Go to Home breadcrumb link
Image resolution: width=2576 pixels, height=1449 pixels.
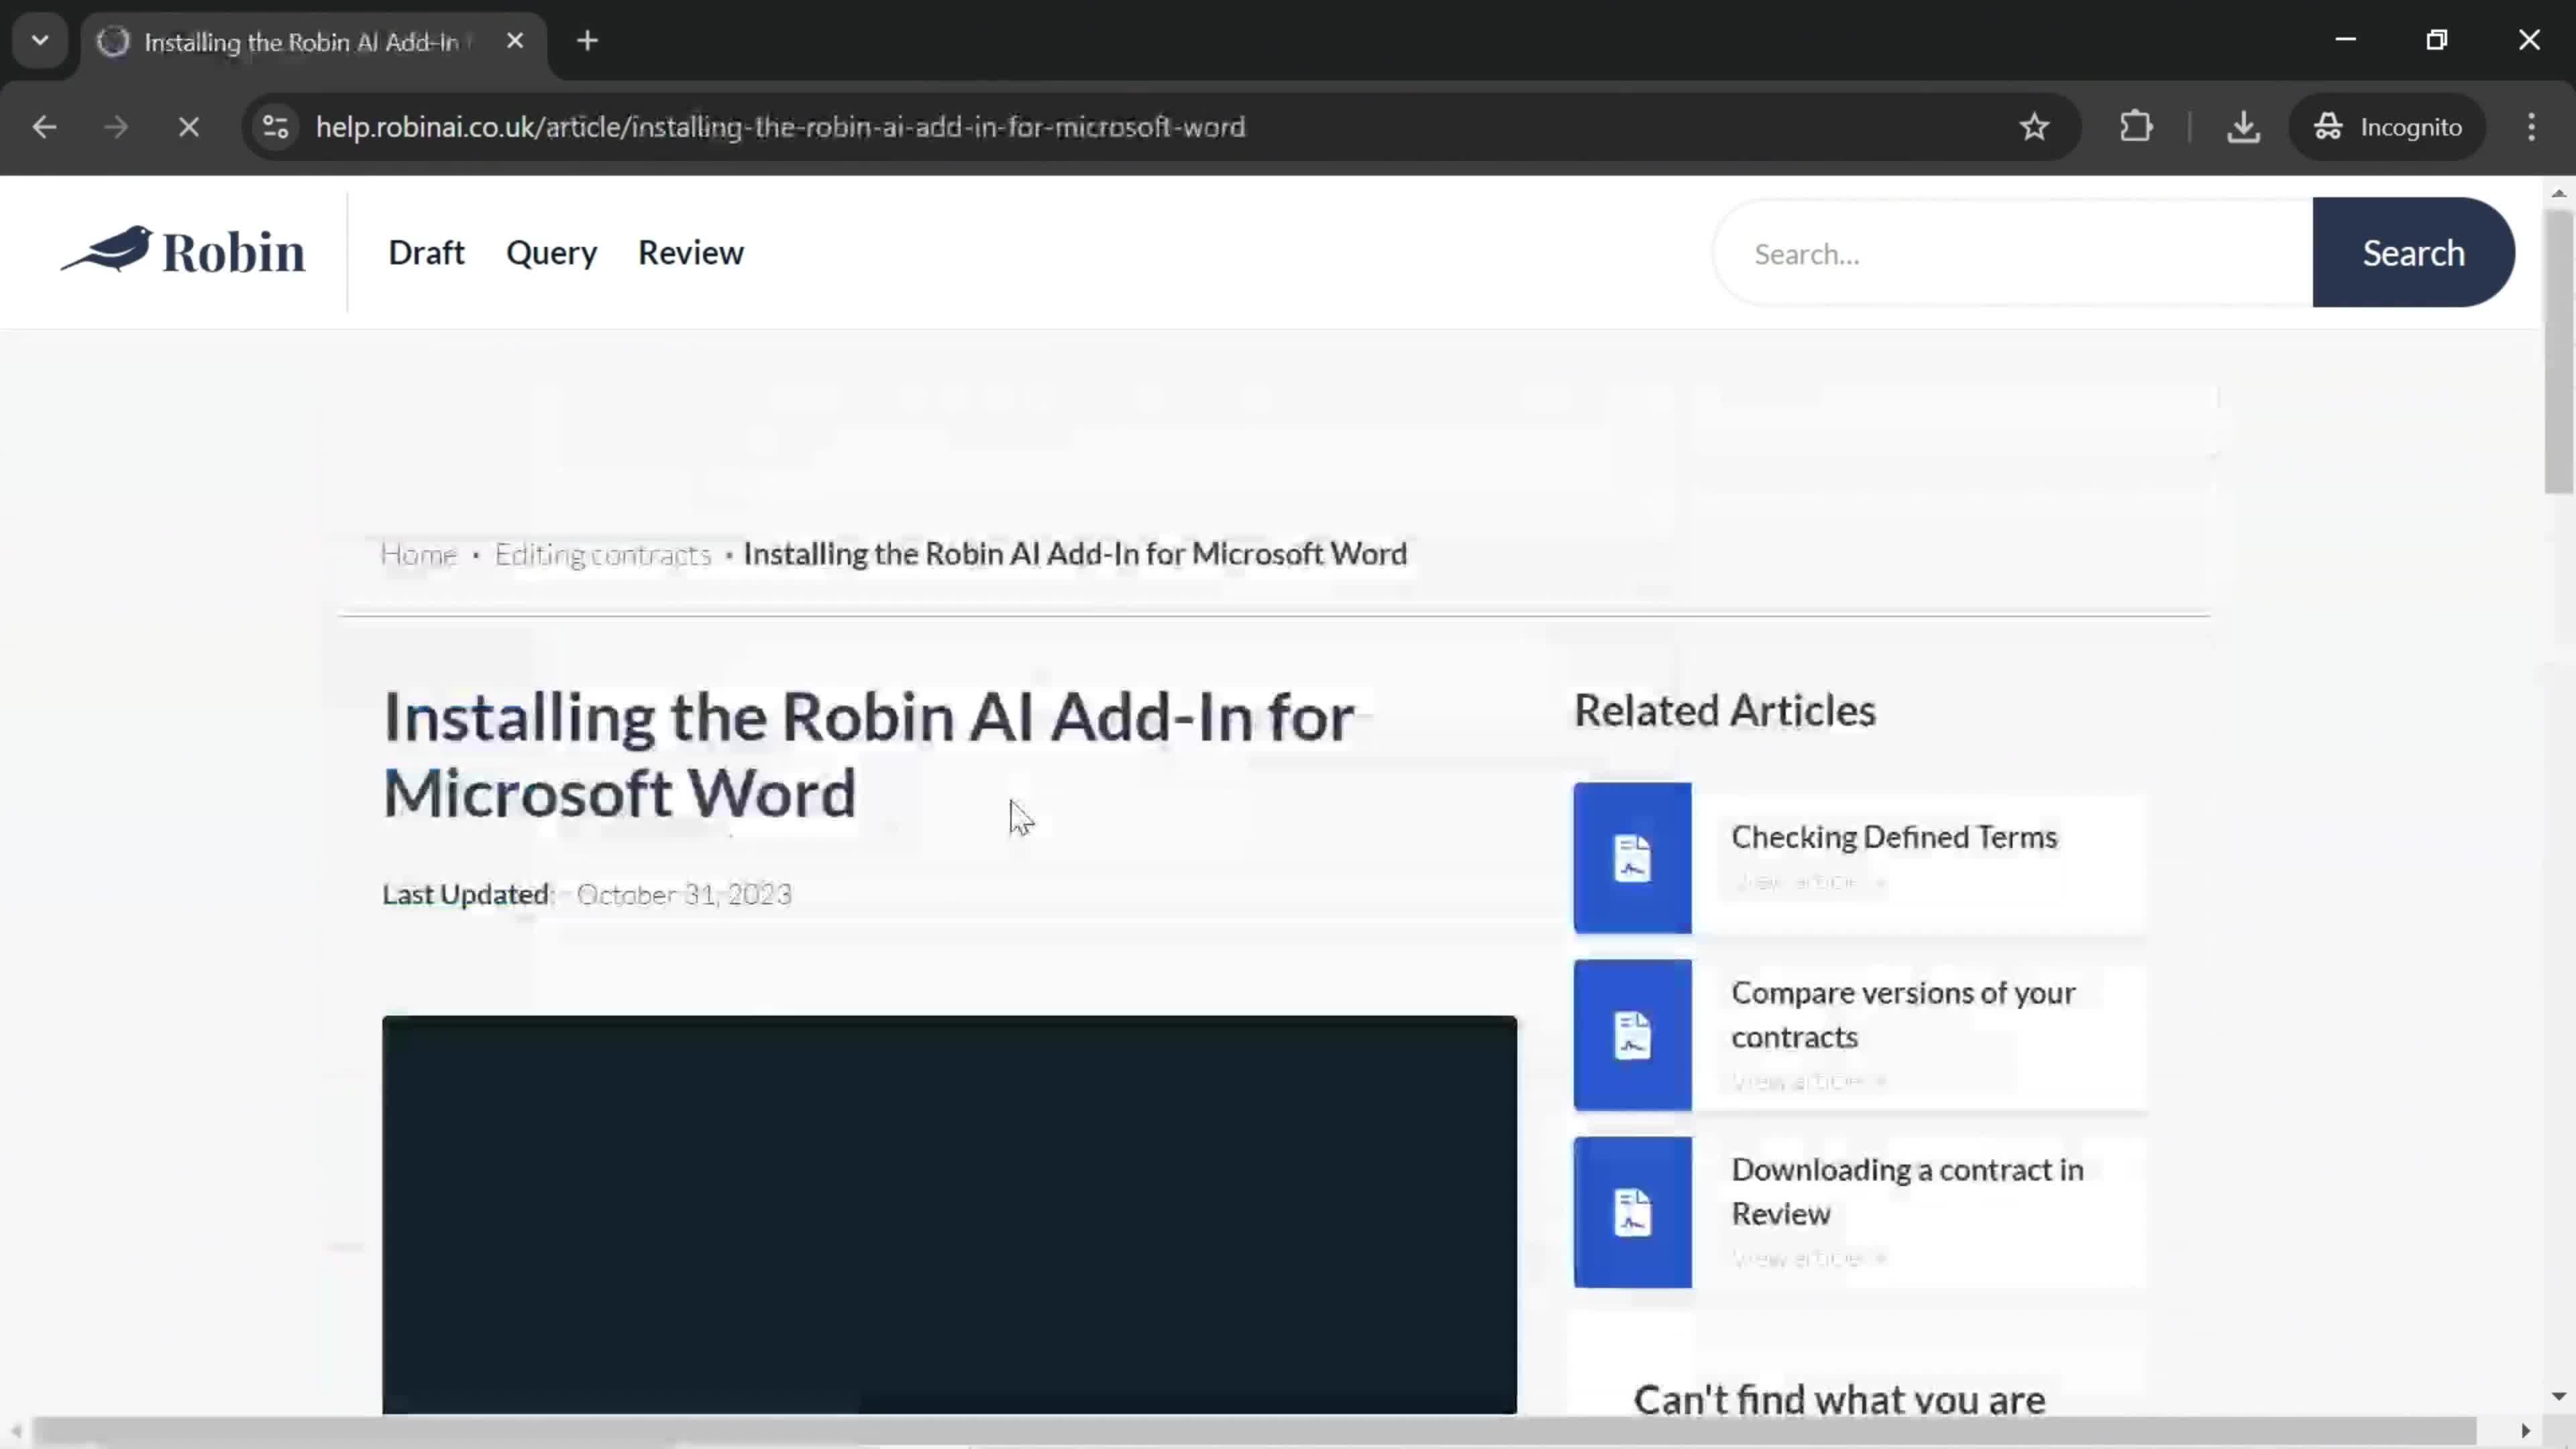pyautogui.click(x=418, y=554)
